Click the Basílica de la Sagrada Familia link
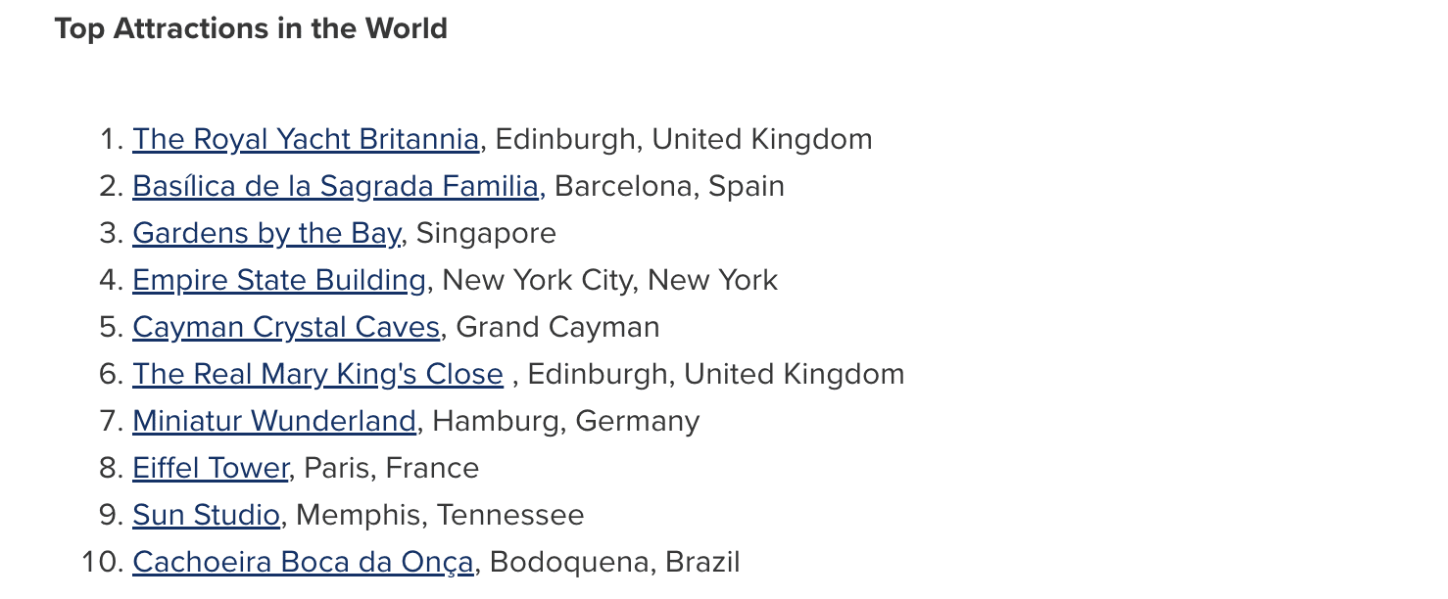This screenshot has width=1448, height=599. (x=336, y=187)
